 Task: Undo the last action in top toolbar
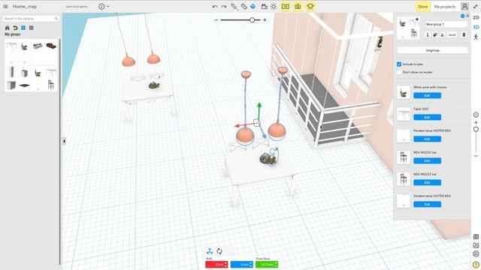(215, 7)
